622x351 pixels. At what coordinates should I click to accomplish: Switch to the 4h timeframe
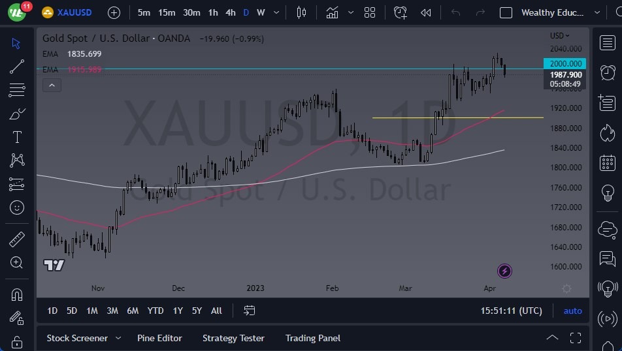pos(231,12)
